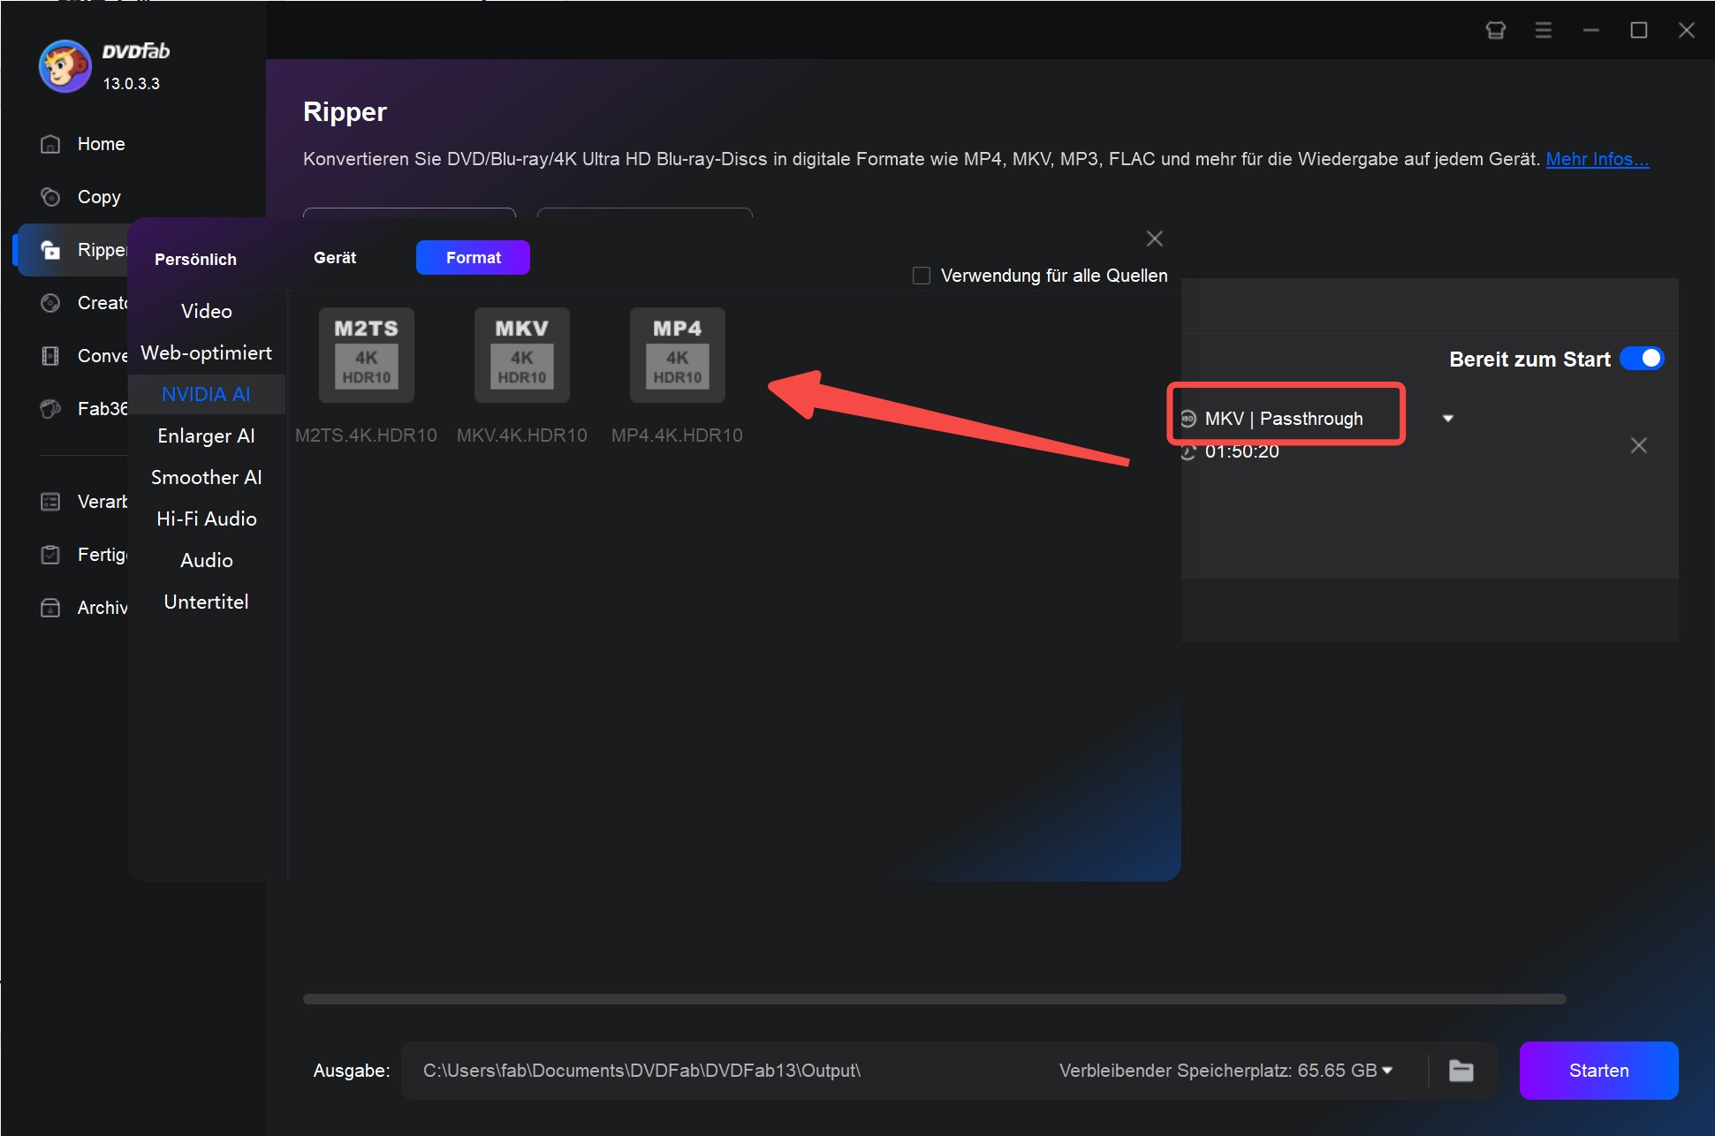Select the Ripper module icon
This screenshot has height=1136, width=1715.
pyautogui.click(x=50, y=250)
